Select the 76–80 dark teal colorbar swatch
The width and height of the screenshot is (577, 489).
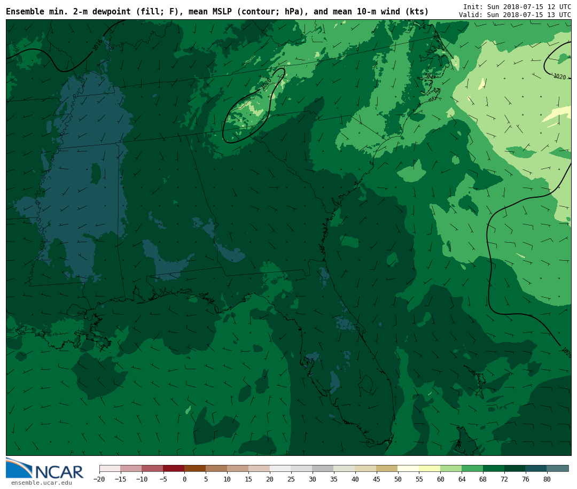point(536,469)
